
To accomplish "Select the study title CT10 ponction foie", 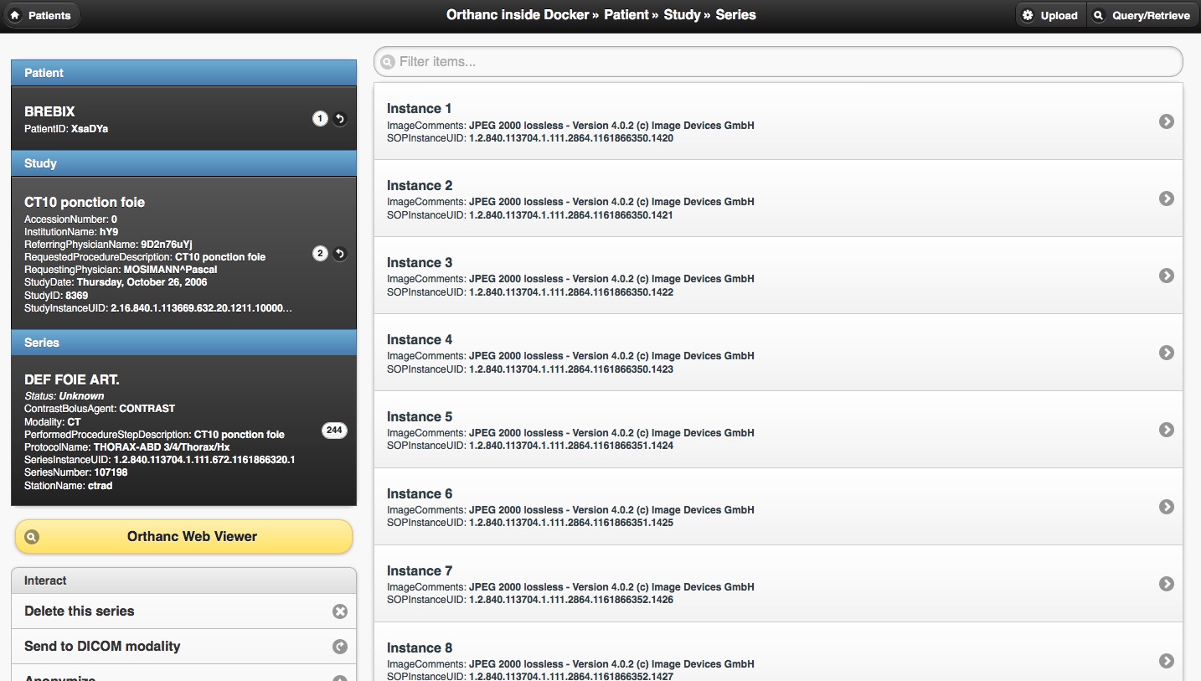I will tap(85, 203).
